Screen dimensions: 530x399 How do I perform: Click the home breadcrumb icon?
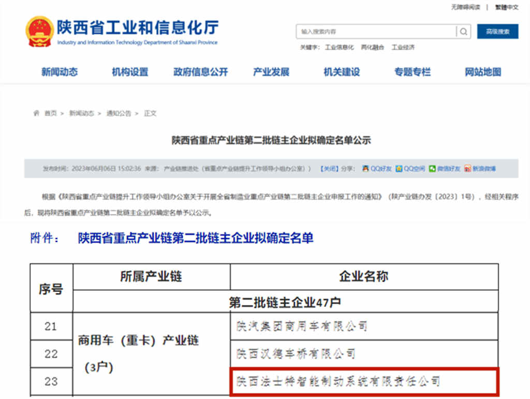click(36, 113)
